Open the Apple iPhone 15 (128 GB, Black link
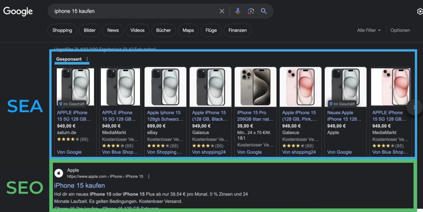 pos(210,116)
